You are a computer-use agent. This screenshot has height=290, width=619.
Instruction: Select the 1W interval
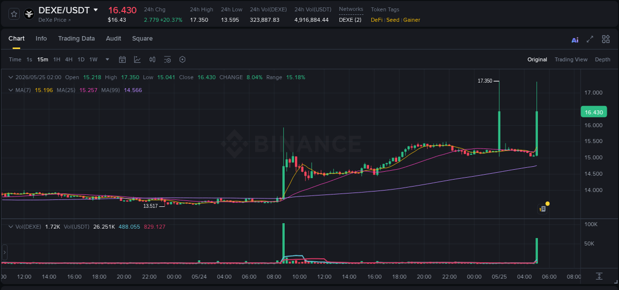(93, 59)
